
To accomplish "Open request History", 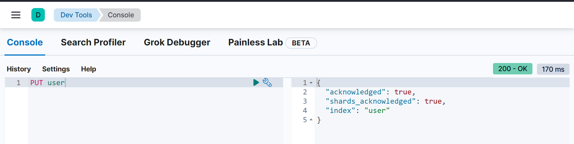I will (19, 69).
